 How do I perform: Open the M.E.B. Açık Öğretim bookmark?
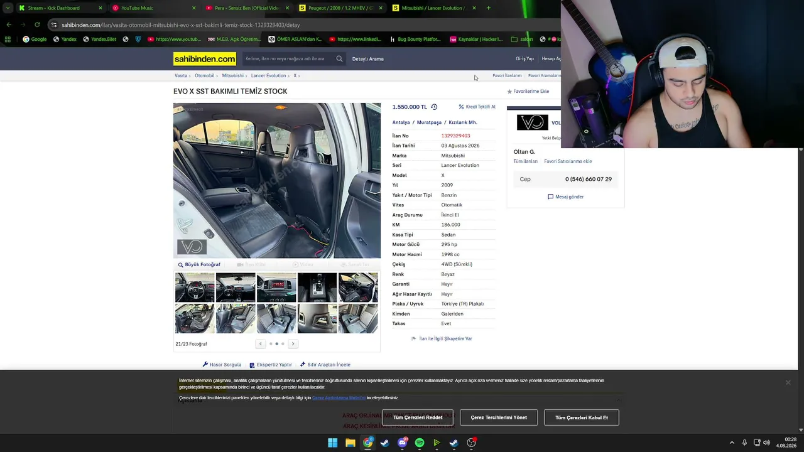[x=234, y=39]
